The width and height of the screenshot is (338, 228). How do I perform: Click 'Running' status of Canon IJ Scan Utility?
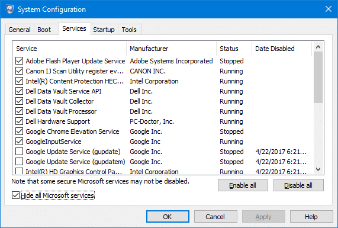[231, 71]
